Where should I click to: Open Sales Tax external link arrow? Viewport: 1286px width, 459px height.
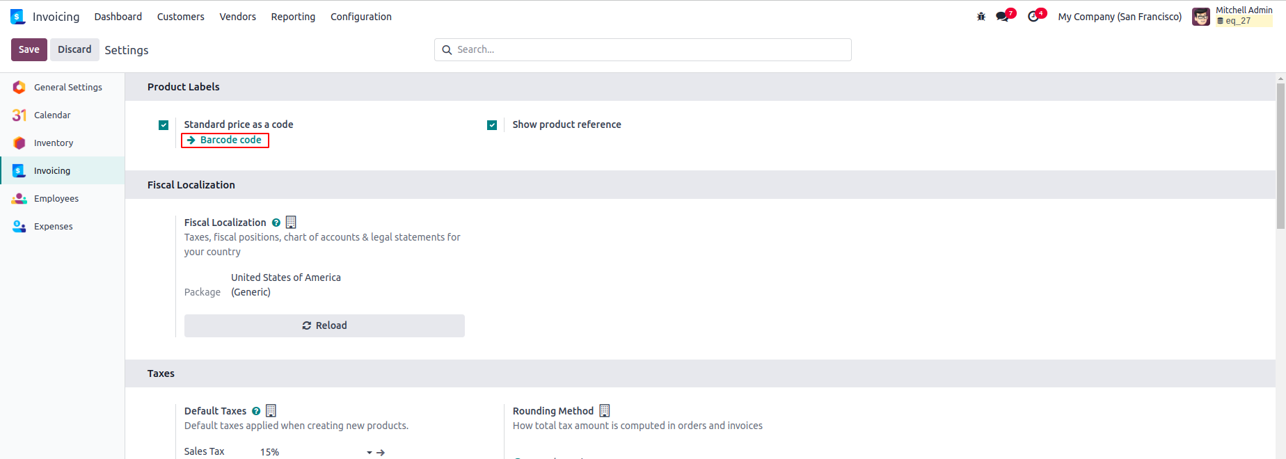(x=381, y=452)
